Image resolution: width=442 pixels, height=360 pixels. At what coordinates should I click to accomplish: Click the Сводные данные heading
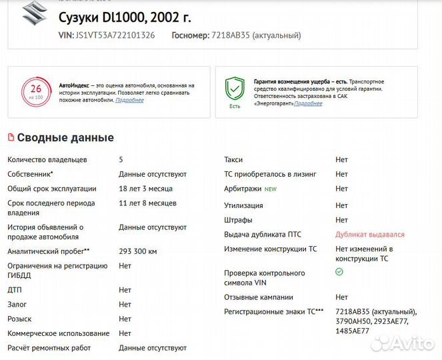65,137
